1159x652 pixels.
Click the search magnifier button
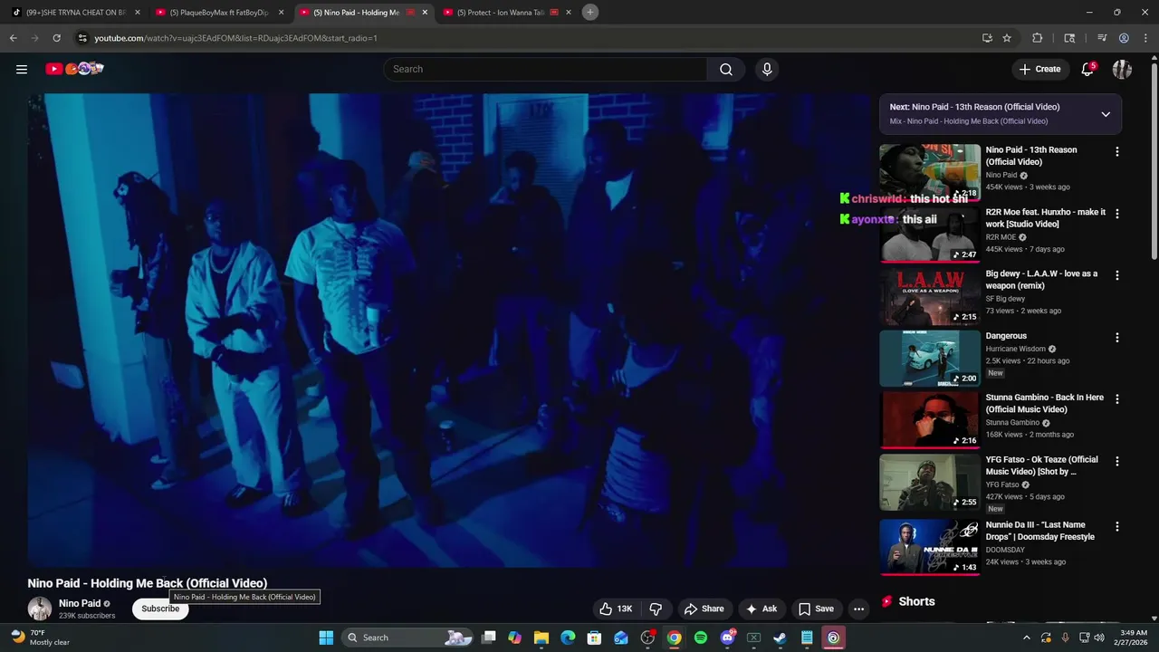tap(726, 69)
